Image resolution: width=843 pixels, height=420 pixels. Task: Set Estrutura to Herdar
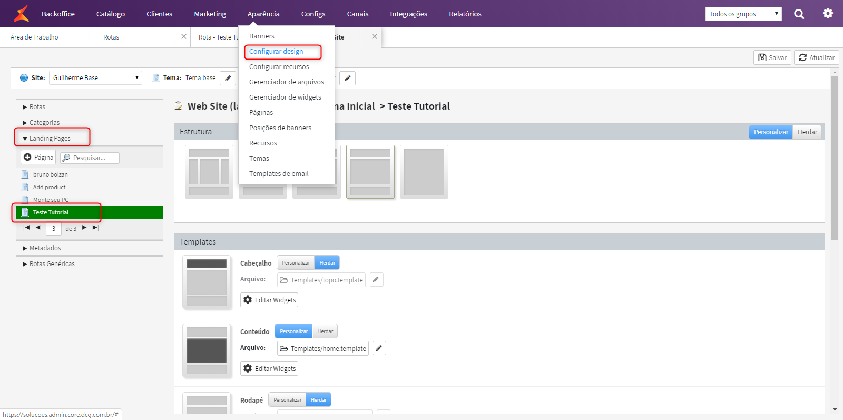pyautogui.click(x=807, y=132)
